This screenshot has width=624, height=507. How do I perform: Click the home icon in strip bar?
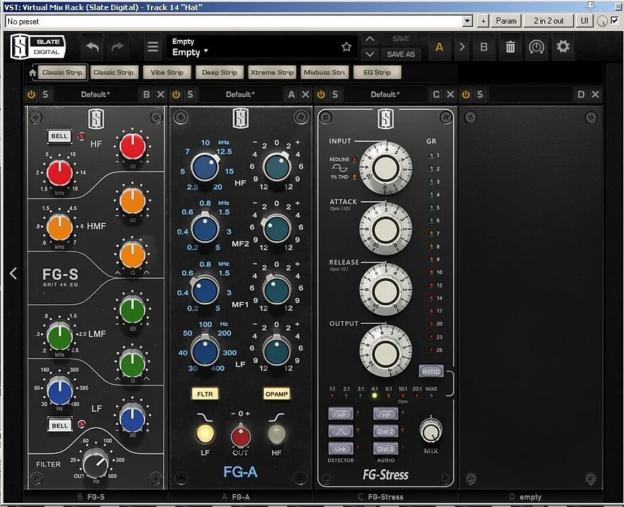pos(32,72)
